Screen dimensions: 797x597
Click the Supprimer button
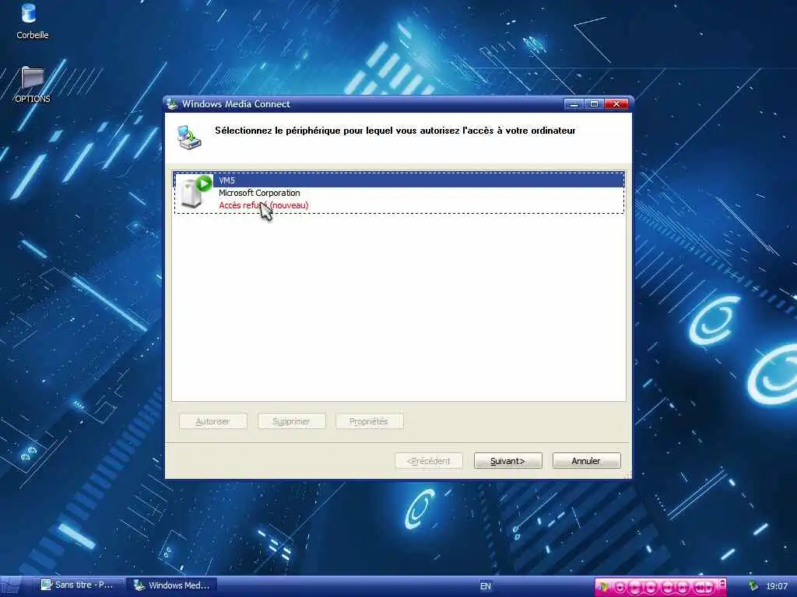[x=291, y=421]
